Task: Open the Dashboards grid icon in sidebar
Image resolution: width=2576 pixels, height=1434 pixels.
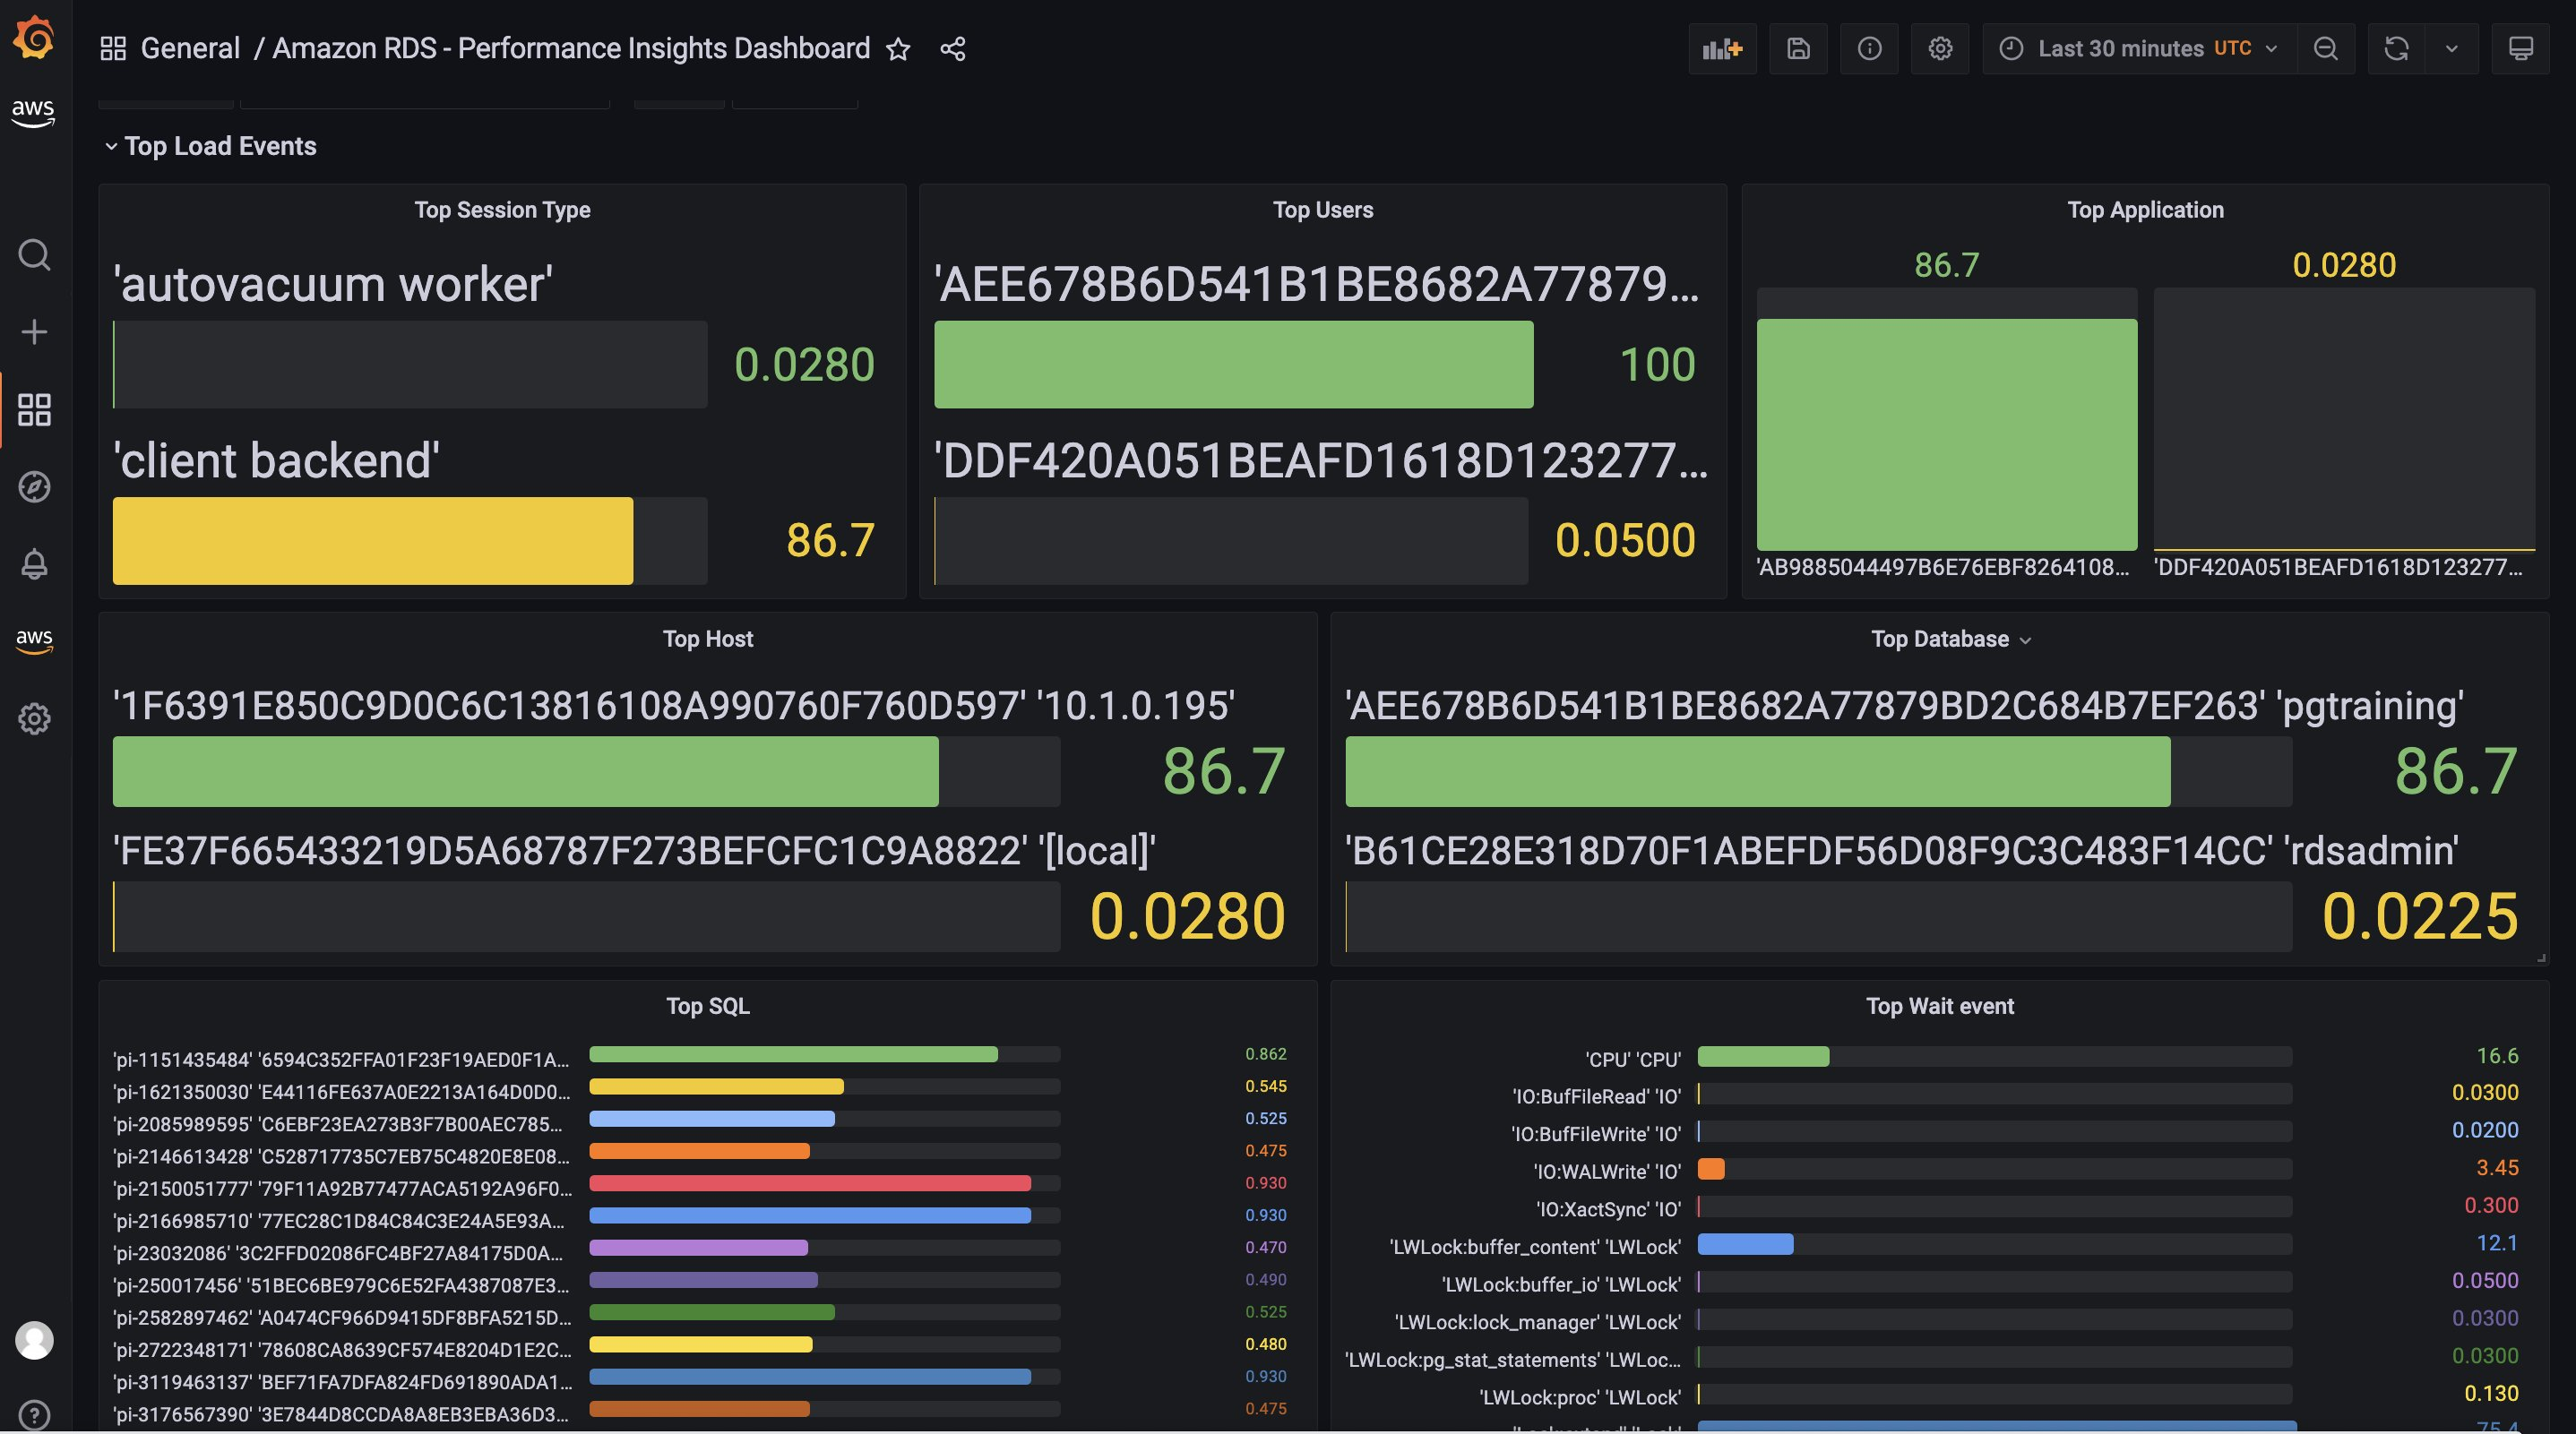Action: pyautogui.click(x=34, y=410)
